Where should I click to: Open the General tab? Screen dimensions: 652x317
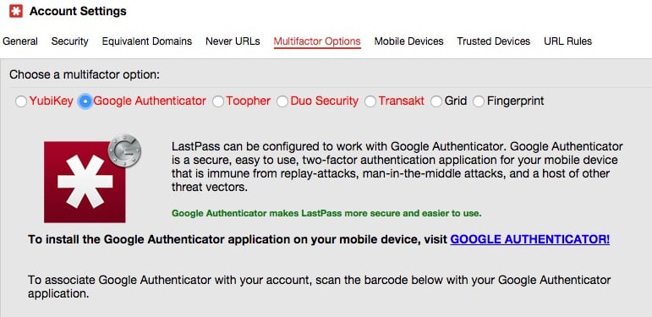(x=20, y=41)
